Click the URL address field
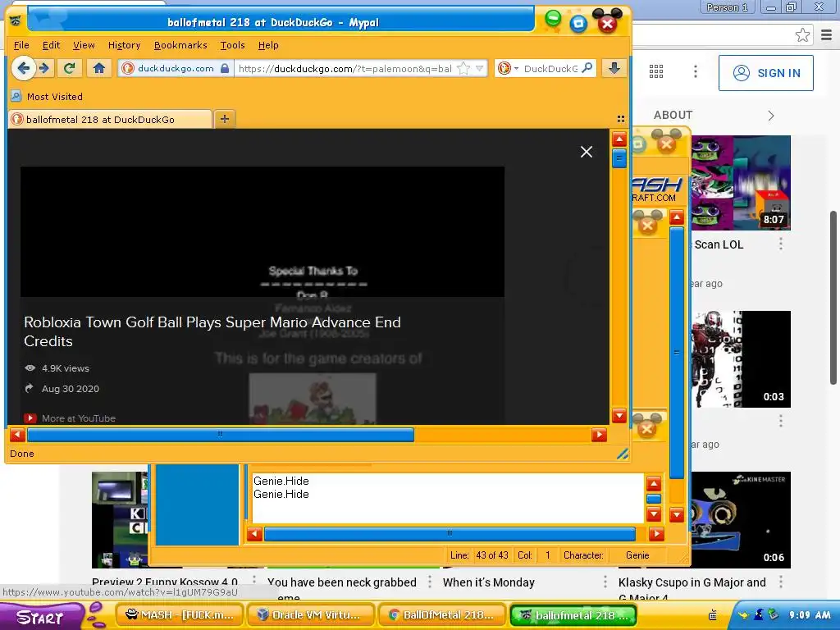The image size is (840, 630). click(x=345, y=69)
